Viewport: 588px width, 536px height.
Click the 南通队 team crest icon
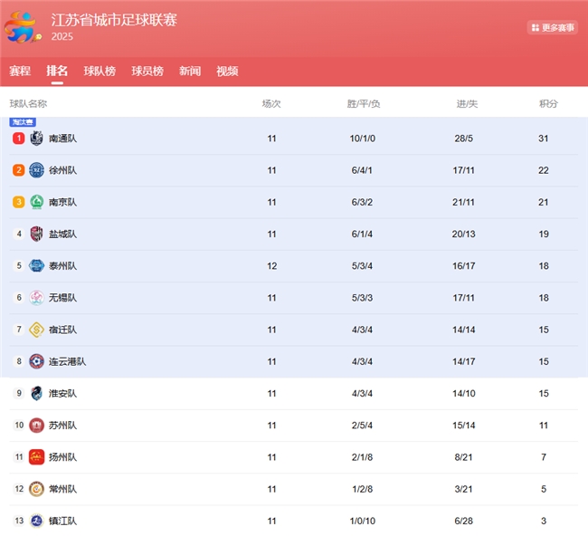click(x=36, y=139)
